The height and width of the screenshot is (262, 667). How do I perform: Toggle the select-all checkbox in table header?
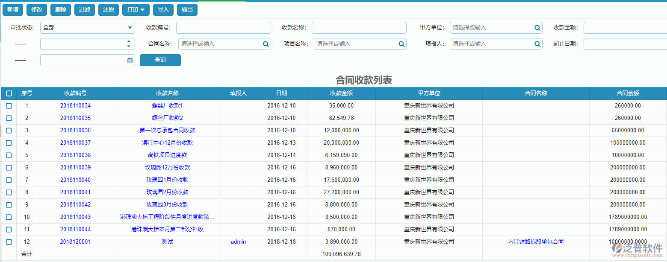9,93
